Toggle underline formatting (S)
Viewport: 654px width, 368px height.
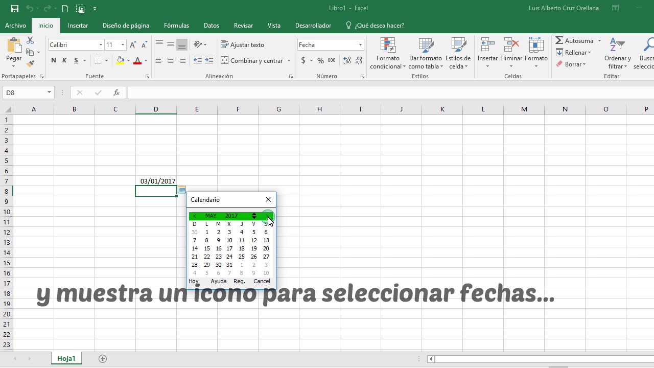pyautogui.click(x=76, y=60)
